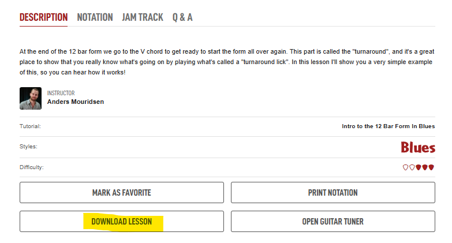Screen dimensions: 452x243
Task: Open the Description tab
Action: point(43,17)
